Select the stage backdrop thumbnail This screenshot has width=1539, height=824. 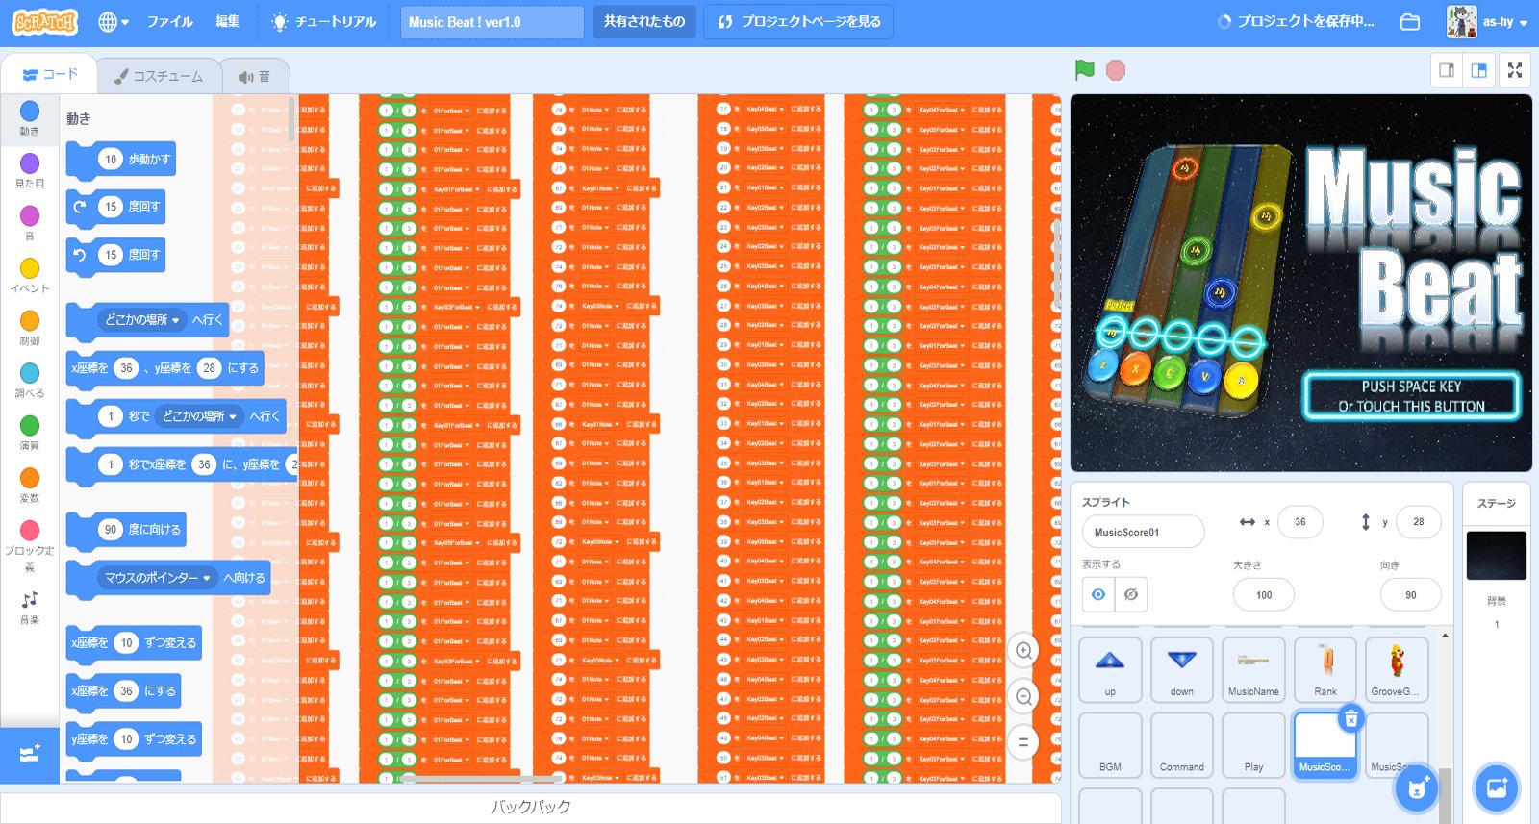(x=1496, y=556)
